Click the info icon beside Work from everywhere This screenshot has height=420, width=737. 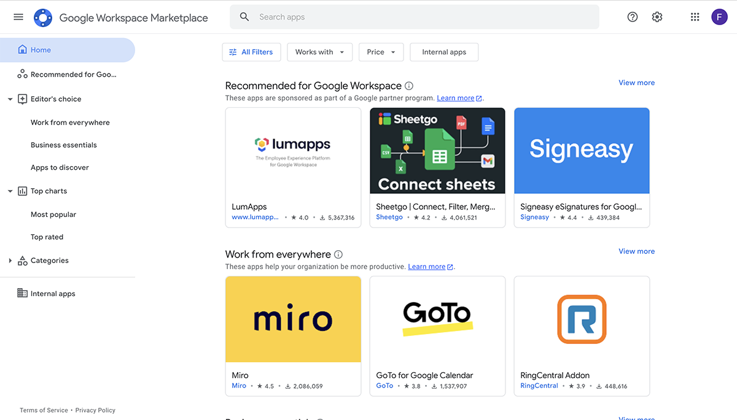pyautogui.click(x=338, y=254)
